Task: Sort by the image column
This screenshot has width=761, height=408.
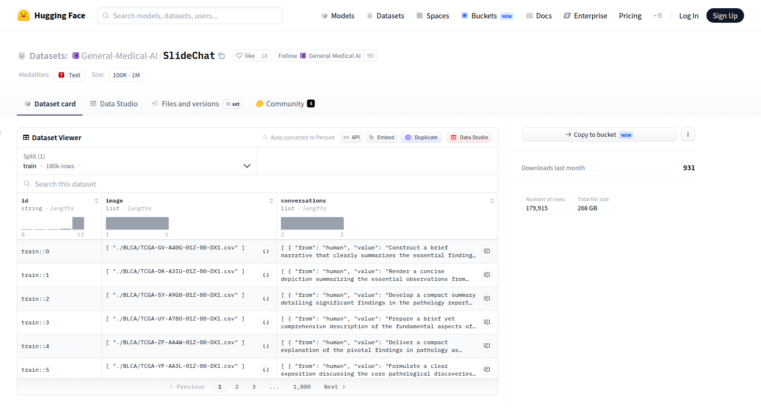Action: click(x=271, y=201)
